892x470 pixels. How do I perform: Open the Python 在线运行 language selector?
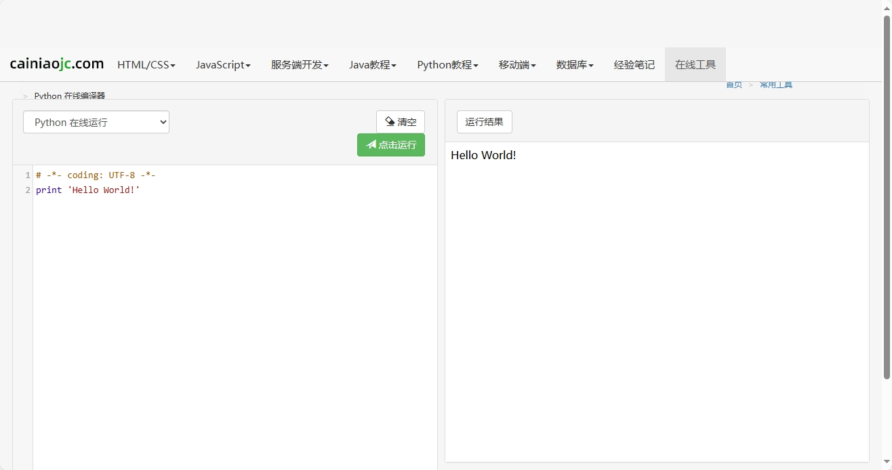(96, 122)
